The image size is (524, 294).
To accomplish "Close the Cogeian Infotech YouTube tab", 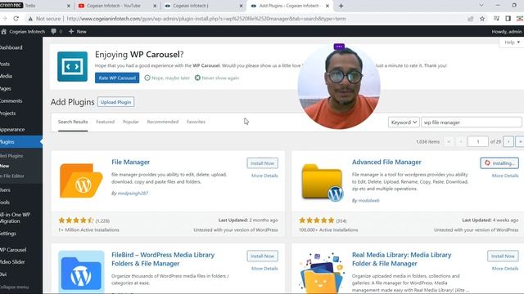I will tap(155, 6).
